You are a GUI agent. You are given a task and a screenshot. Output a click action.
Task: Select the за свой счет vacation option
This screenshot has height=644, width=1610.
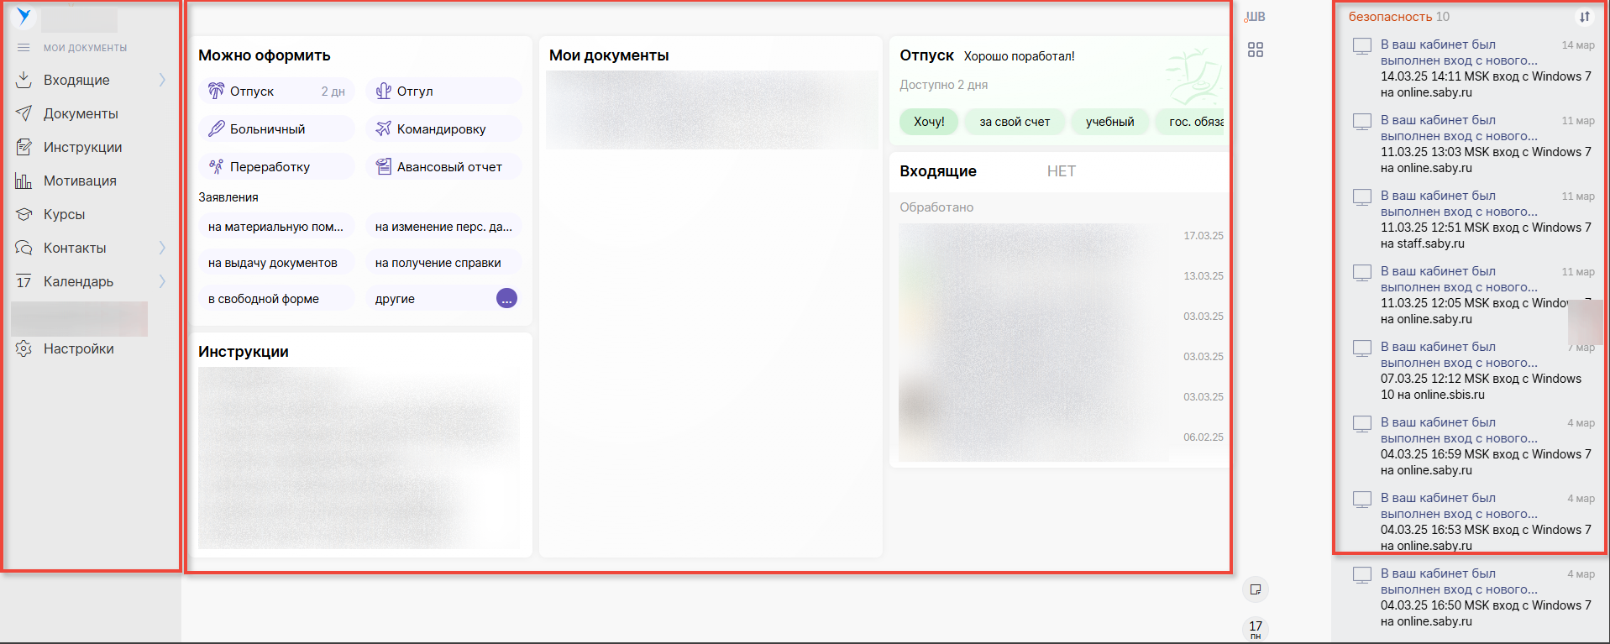[1014, 122]
